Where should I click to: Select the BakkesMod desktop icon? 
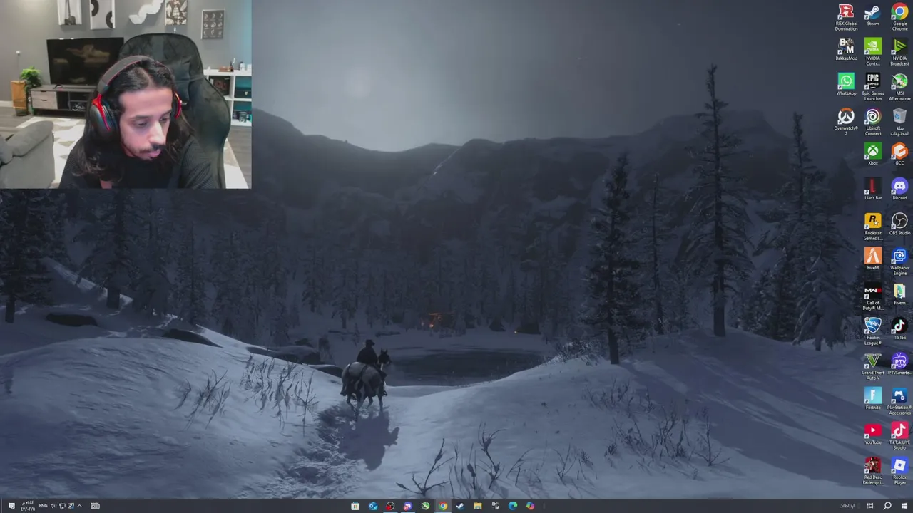[x=846, y=48]
